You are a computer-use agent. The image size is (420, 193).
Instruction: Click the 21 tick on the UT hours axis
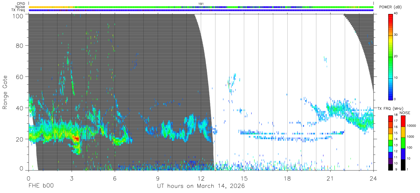(330, 178)
